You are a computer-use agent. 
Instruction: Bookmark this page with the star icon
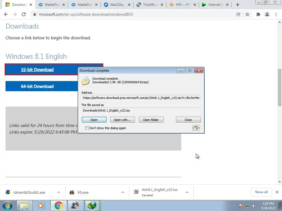tap(247, 14)
